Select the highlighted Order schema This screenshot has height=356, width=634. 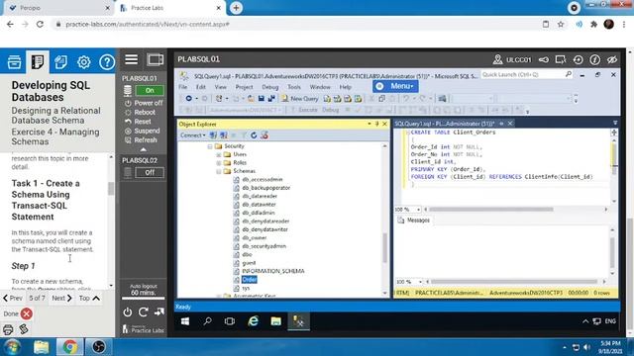(x=249, y=279)
